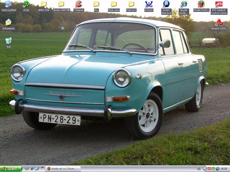Click the ATI tray icon

point(209,169)
